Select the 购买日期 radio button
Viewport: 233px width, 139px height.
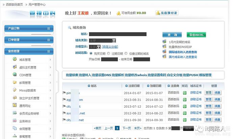(x=91, y=53)
